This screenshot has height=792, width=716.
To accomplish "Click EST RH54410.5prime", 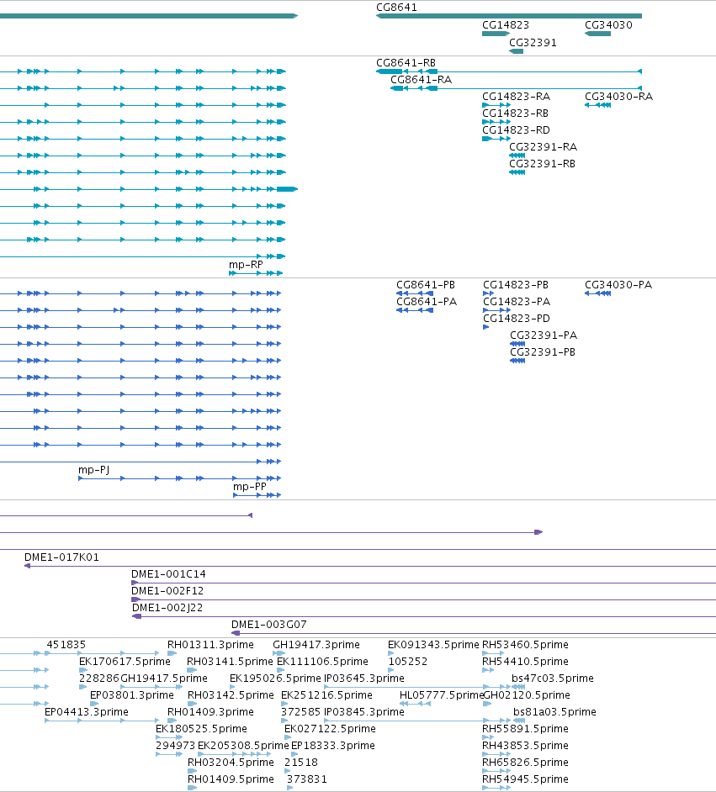I will pyautogui.click(x=525, y=661).
